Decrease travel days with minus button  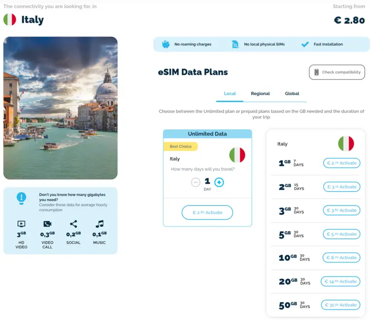pos(195,182)
